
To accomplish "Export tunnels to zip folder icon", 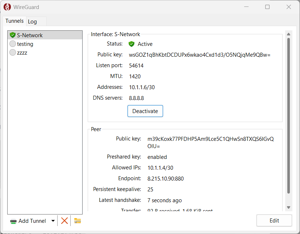I will click(x=78, y=221).
